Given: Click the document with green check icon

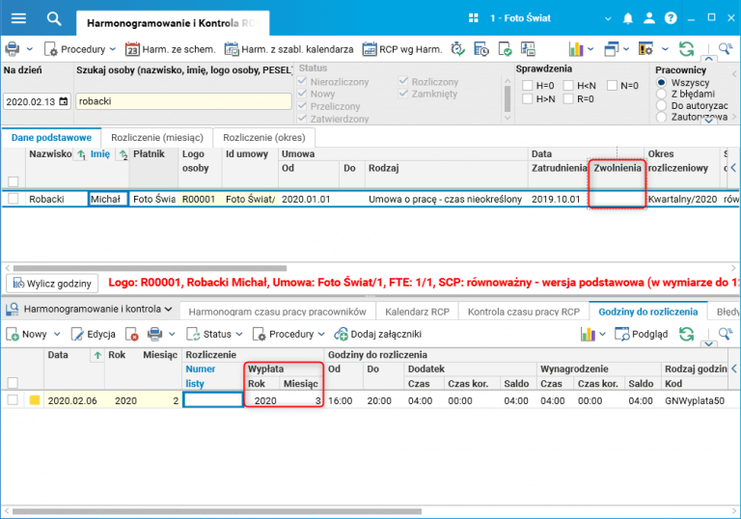Looking at the screenshot, I should (505, 49).
